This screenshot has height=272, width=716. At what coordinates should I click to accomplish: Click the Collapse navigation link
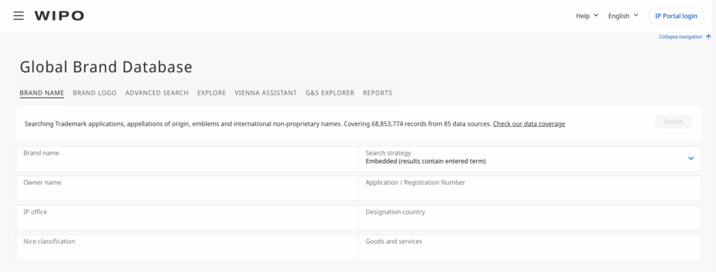tap(680, 37)
